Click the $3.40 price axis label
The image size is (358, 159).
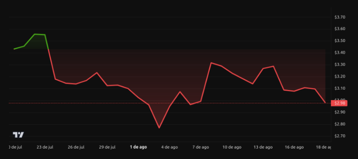coord(340,53)
